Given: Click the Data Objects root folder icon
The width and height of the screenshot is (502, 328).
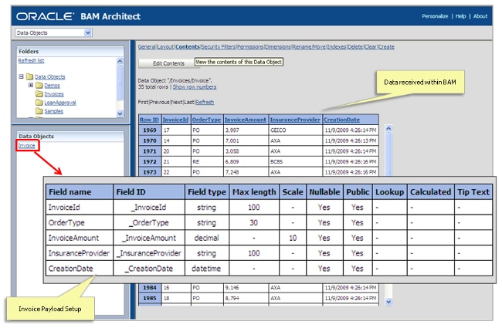Looking at the screenshot, I should [x=29, y=77].
